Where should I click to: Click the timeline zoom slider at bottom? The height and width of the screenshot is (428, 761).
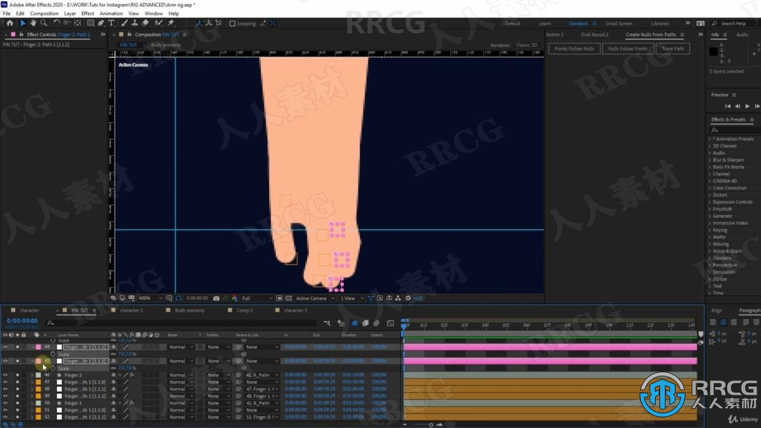431,424
